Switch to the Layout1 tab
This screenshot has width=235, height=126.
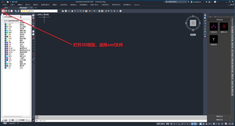tap(12, 123)
